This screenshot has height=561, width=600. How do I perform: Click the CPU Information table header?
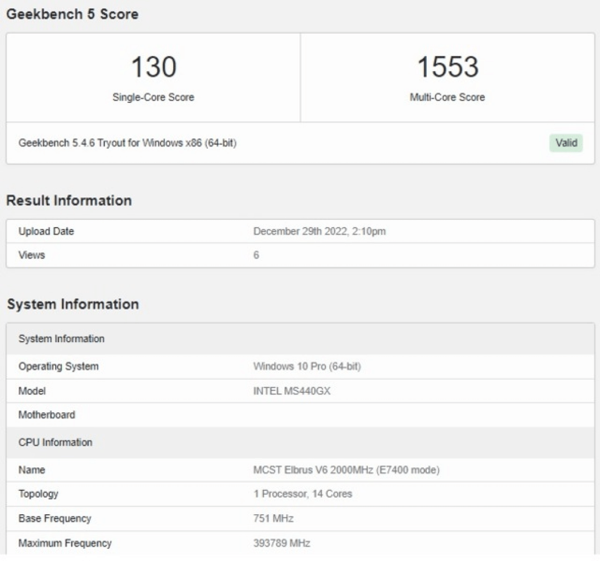55,443
